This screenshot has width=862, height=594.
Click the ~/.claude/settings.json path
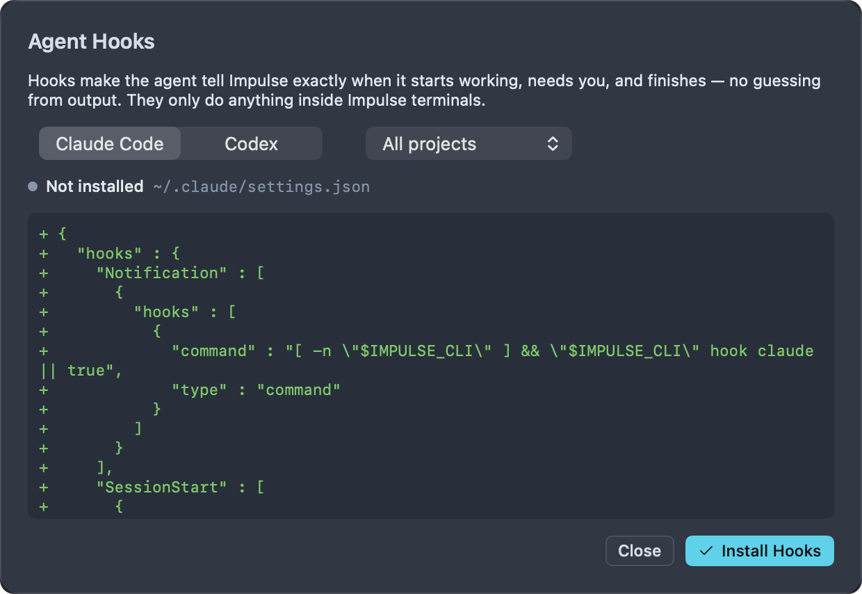click(x=261, y=187)
